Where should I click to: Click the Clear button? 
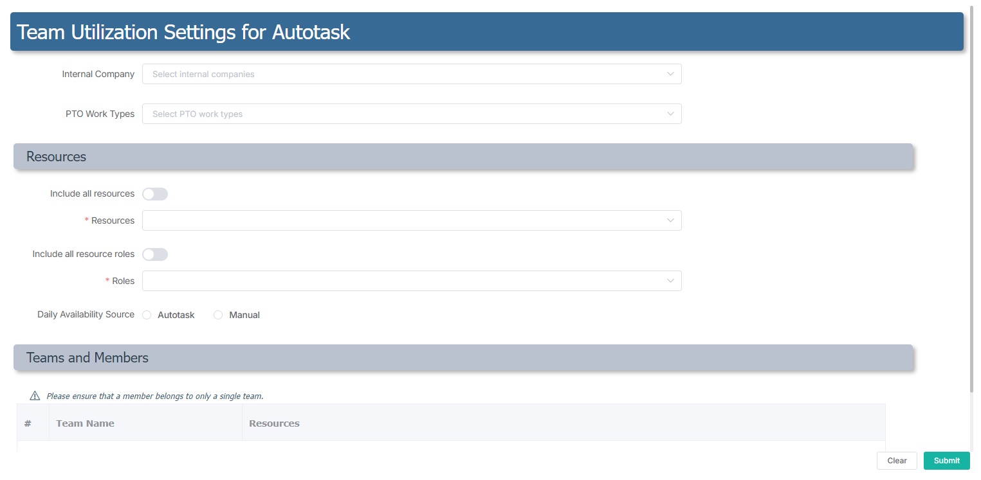click(897, 460)
